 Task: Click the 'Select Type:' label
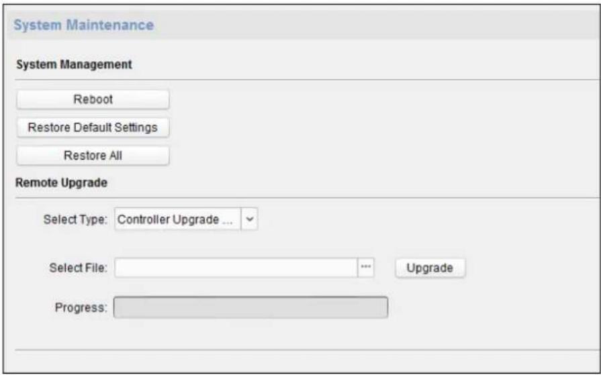click(75, 219)
